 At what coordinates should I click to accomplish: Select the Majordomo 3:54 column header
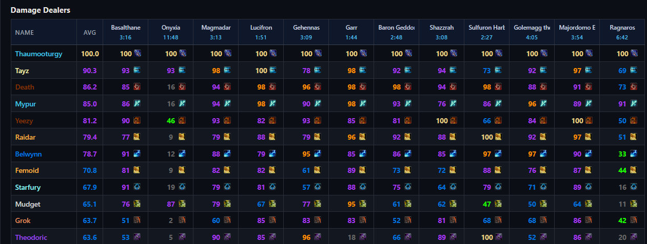pyautogui.click(x=577, y=32)
